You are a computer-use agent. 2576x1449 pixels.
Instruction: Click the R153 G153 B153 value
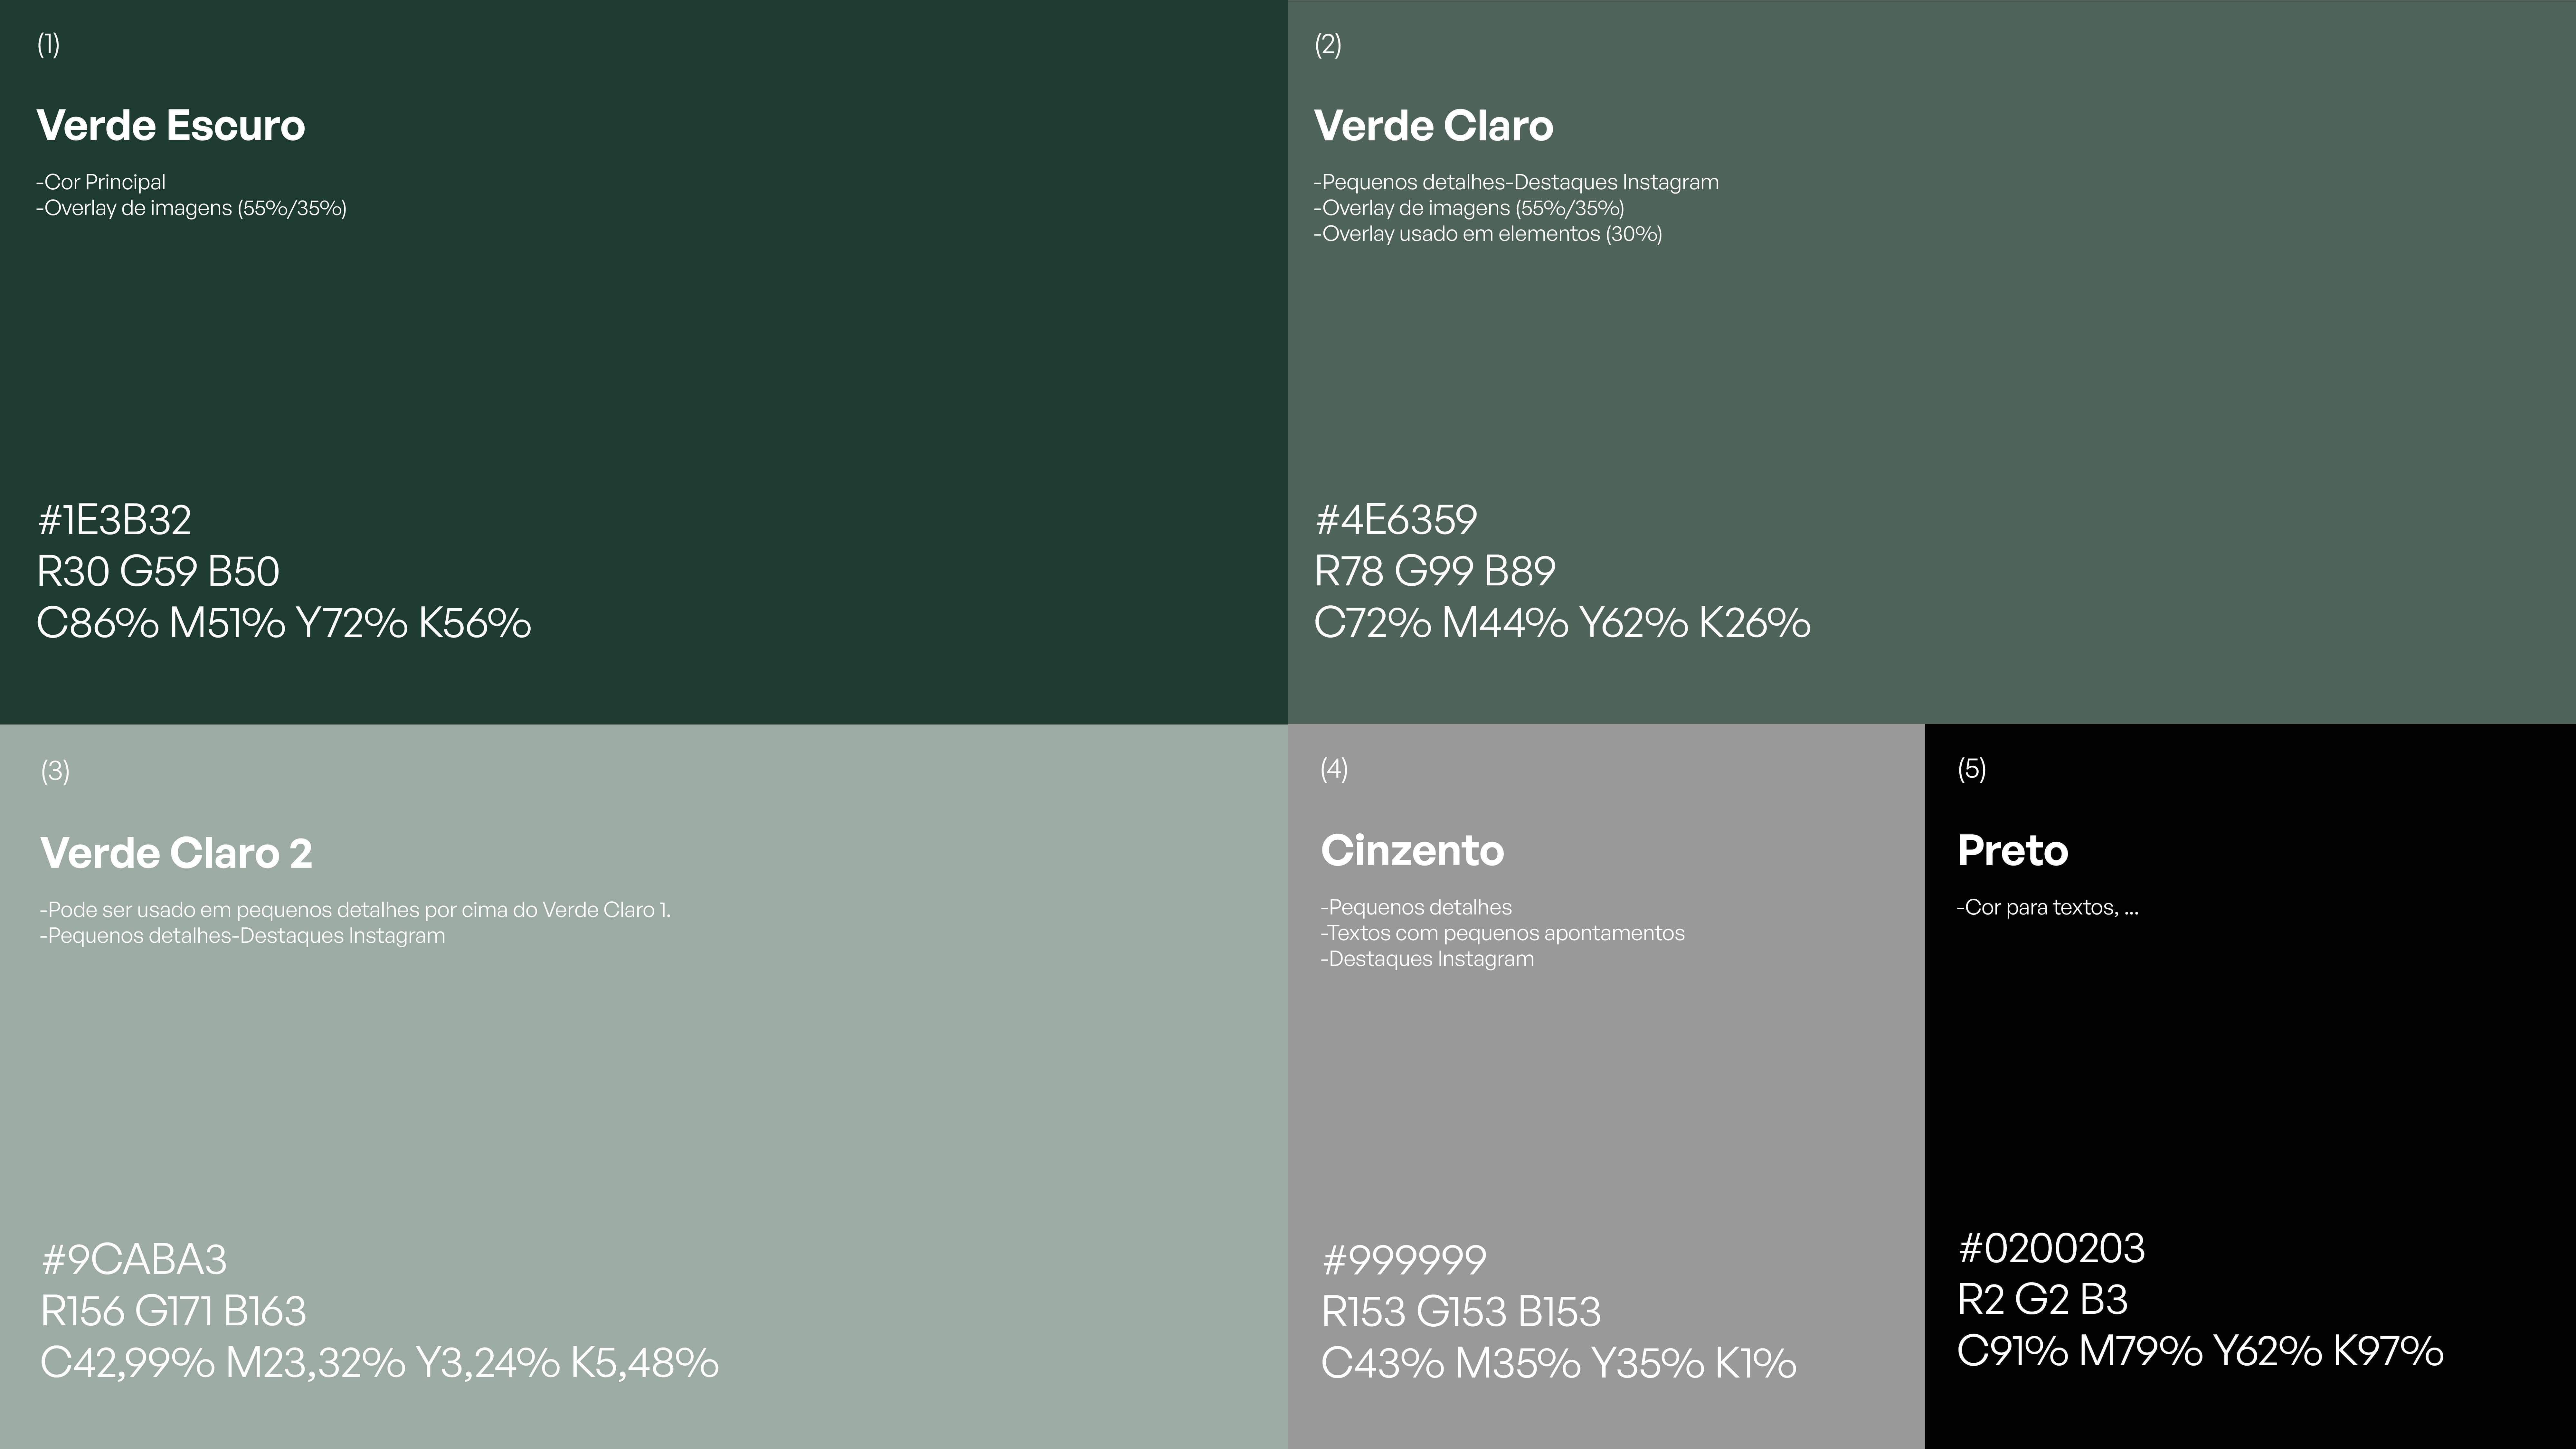click(x=1460, y=1312)
